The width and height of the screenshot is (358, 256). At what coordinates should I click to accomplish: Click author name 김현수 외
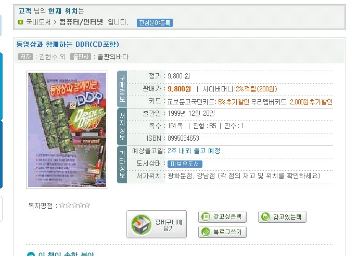(x=52, y=57)
